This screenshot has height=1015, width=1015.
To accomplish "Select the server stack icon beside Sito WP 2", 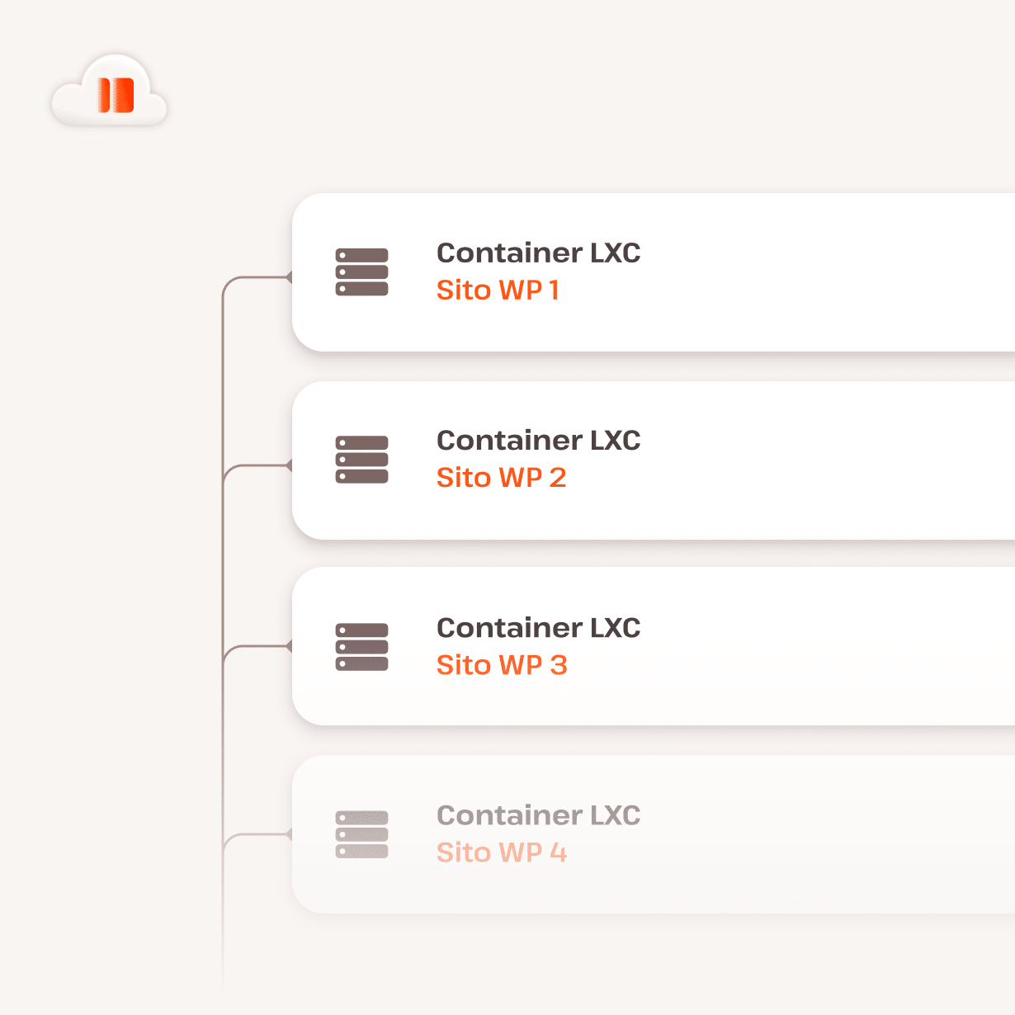I will 361,459.
